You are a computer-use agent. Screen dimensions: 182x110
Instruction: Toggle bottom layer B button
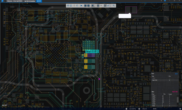pyautogui.click(x=88, y=6)
